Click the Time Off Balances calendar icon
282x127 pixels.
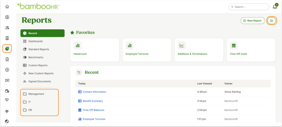(x=80, y=110)
